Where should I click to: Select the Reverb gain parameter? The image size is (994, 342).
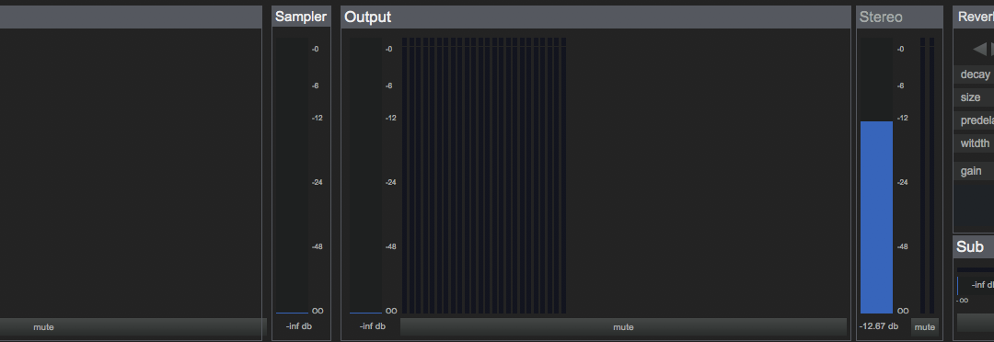click(x=975, y=171)
